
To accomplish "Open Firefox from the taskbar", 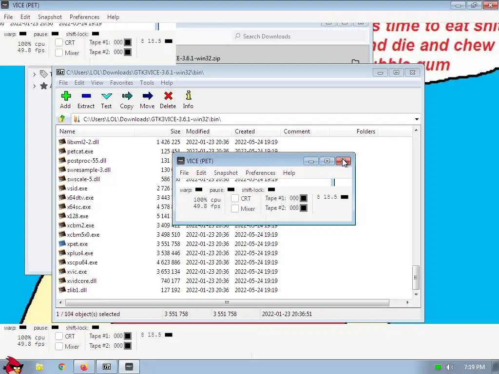I will (x=84, y=367).
